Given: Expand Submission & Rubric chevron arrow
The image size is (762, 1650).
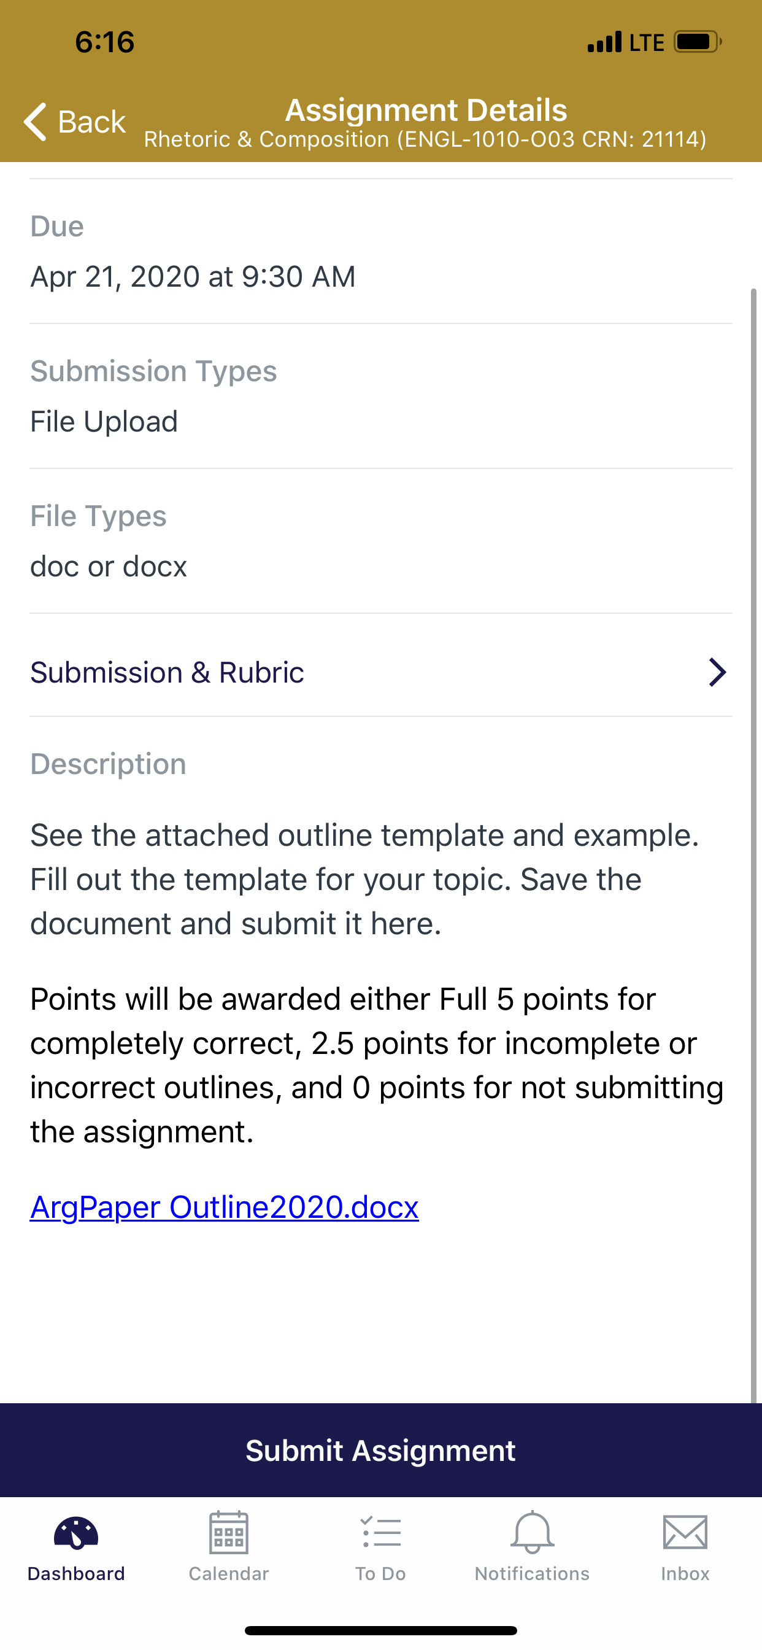Looking at the screenshot, I should click(717, 673).
